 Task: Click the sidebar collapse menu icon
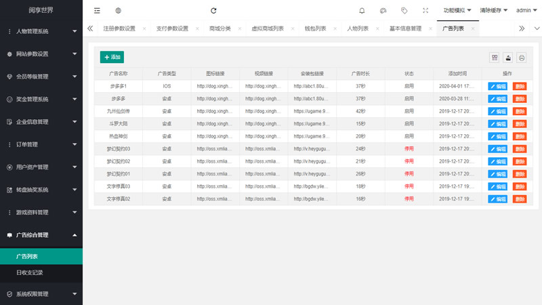(98, 11)
